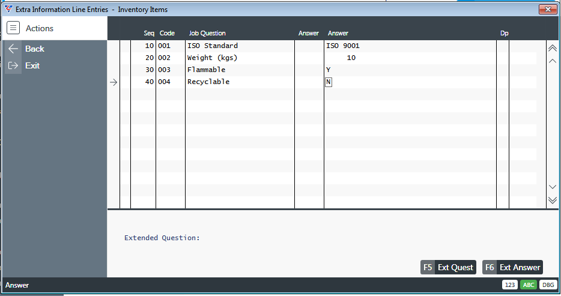The width and height of the screenshot is (561, 296).
Task: Move down one row with single-down chevron
Action: coord(553,187)
